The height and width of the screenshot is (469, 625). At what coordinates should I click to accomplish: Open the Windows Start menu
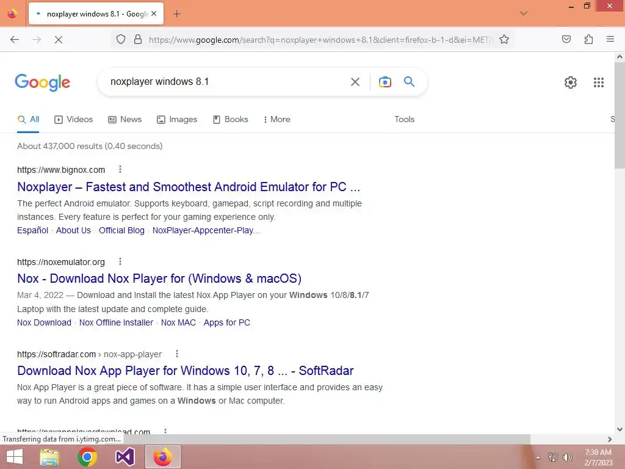pos(15,457)
